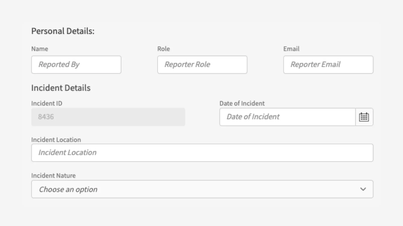The height and width of the screenshot is (226, 403).
Task: Click the Incident Nature label
Action: tap(53, 176)
